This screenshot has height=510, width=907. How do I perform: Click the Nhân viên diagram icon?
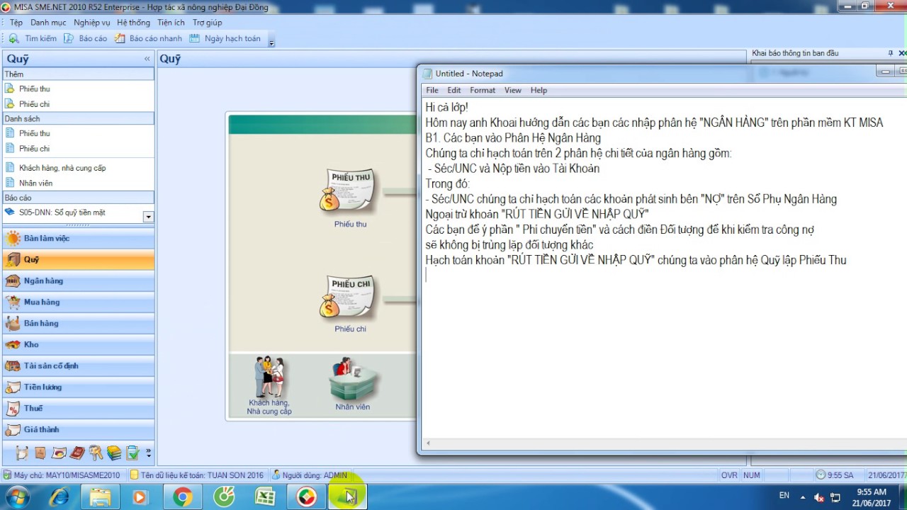(352, 379)
